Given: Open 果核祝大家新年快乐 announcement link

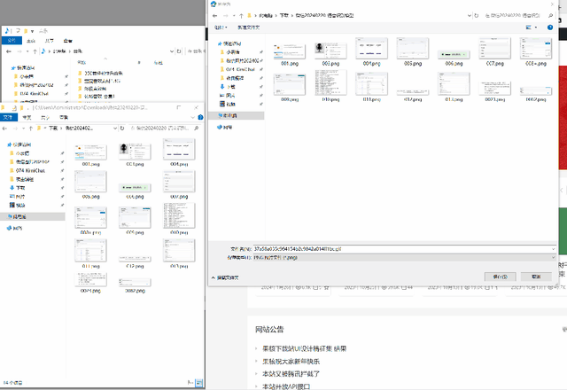Looking at the screenshot, I should tap(291, 361).
